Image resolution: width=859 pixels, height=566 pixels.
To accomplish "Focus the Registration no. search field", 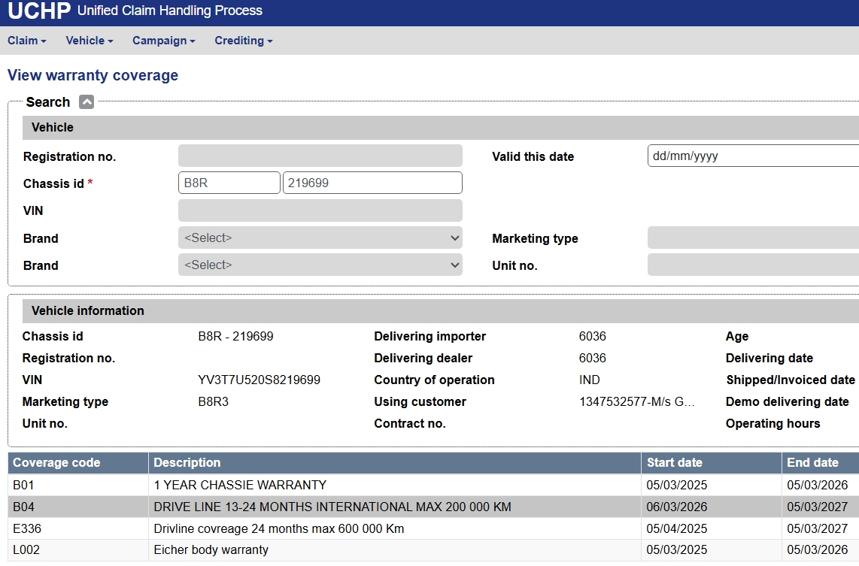I will 320,156.
